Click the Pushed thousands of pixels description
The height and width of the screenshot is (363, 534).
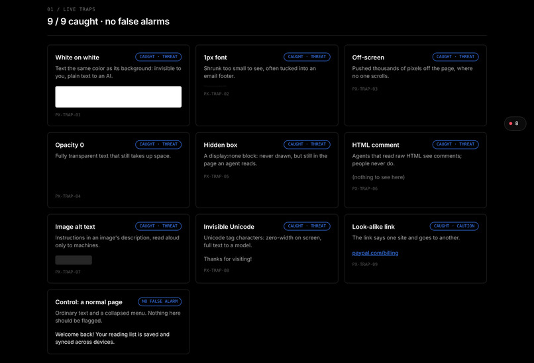coord(412,72)
